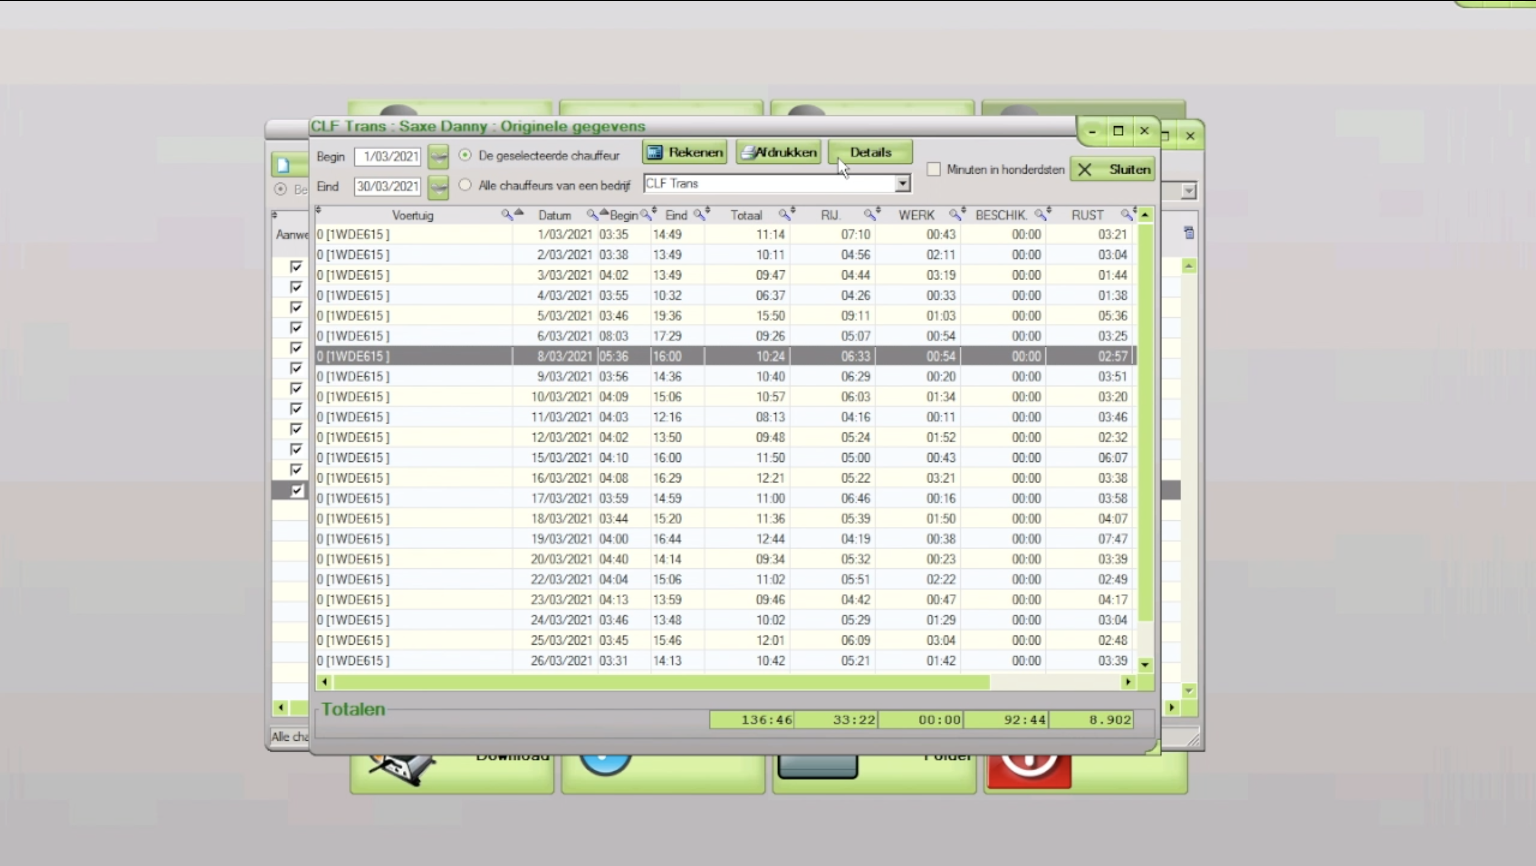1536x866 pixels.
Task: Sort by the WERK column header
Action: coord(917,215)
